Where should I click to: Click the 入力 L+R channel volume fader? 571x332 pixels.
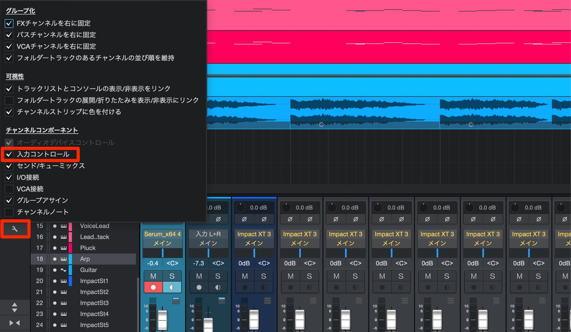[208, 325]
